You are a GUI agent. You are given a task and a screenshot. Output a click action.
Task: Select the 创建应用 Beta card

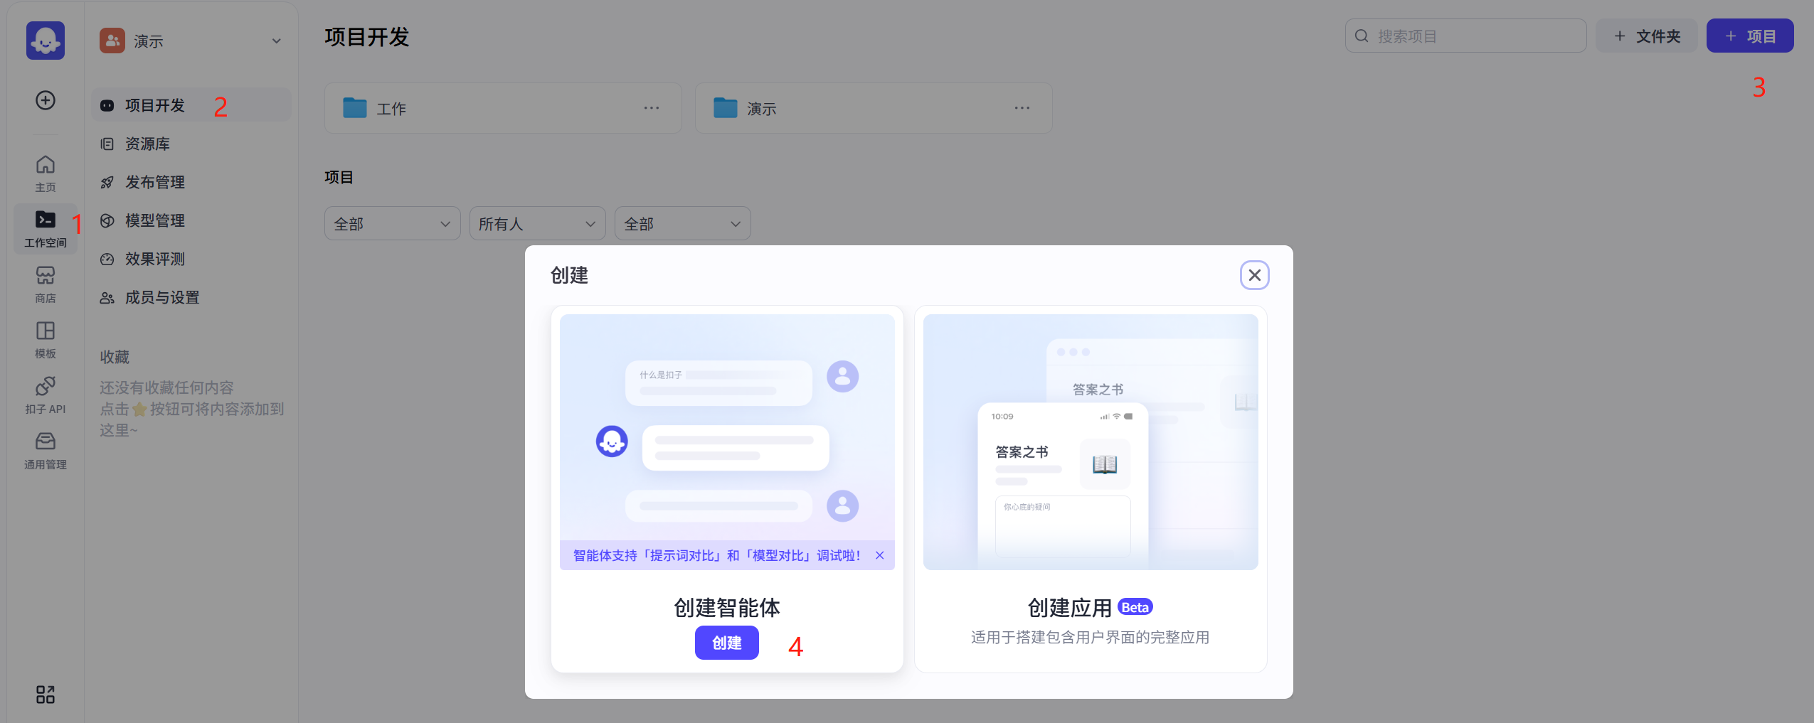[x=1090, y=488]
